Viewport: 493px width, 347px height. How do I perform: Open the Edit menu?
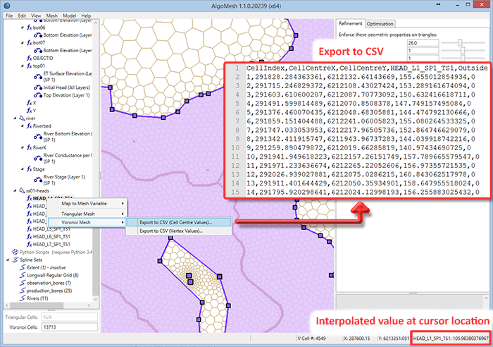(x=22, y=16)
